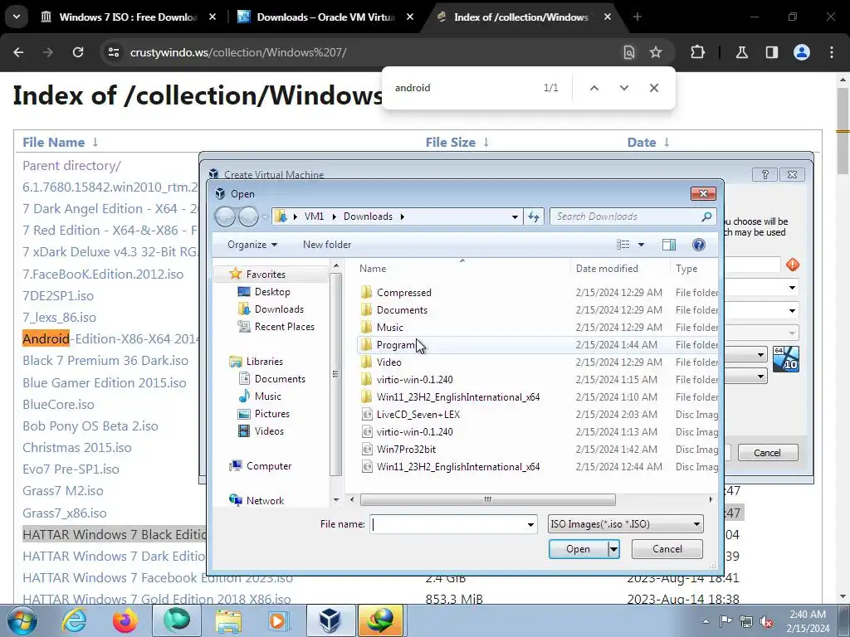Select LiveCD_Seven+LEX disc image
Image resolution: width=850 pixels, height=637 pixels.
418,415
